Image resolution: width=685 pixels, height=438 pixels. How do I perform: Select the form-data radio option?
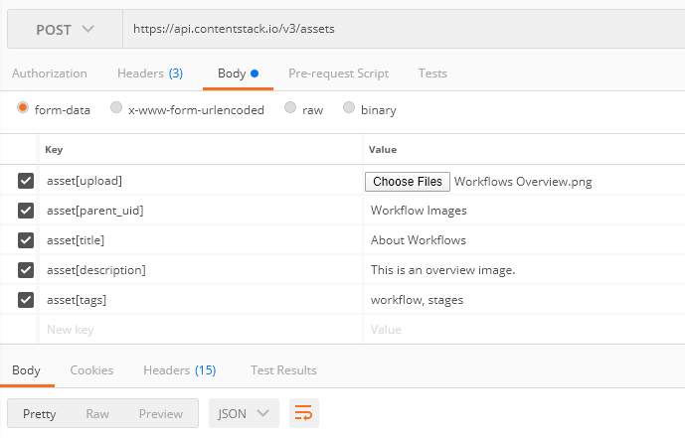(24, 109)
